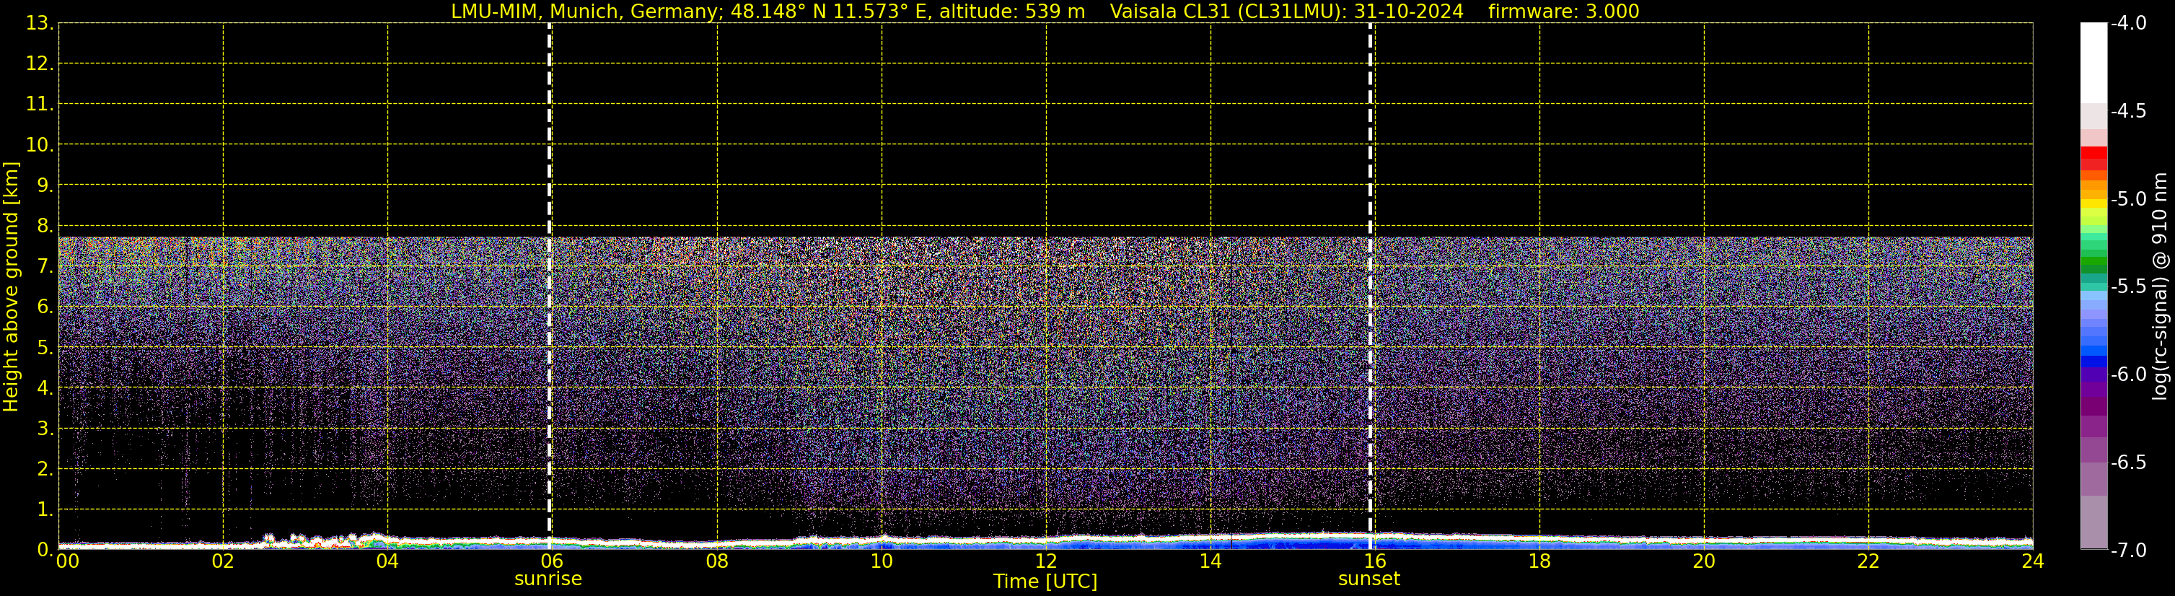Click the '-5.0' colorbar tick label

tap(2127, 199)
